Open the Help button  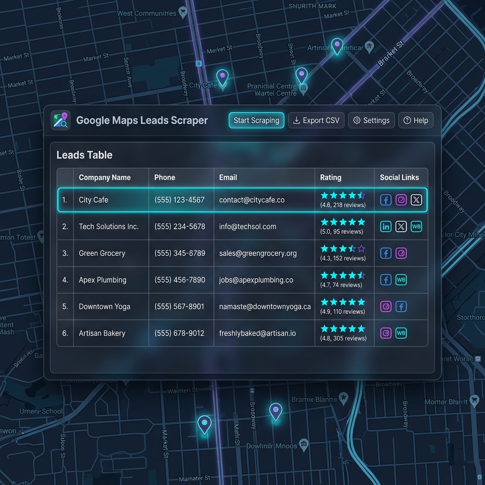pyautogui.click(x=416, y=120)
